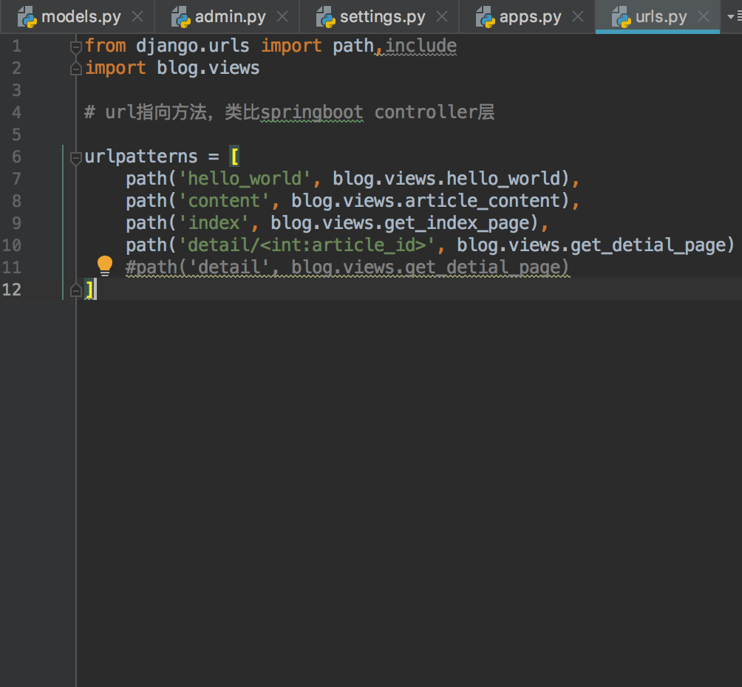
Task: Open the admin.py tab
Action: (230, 16)
